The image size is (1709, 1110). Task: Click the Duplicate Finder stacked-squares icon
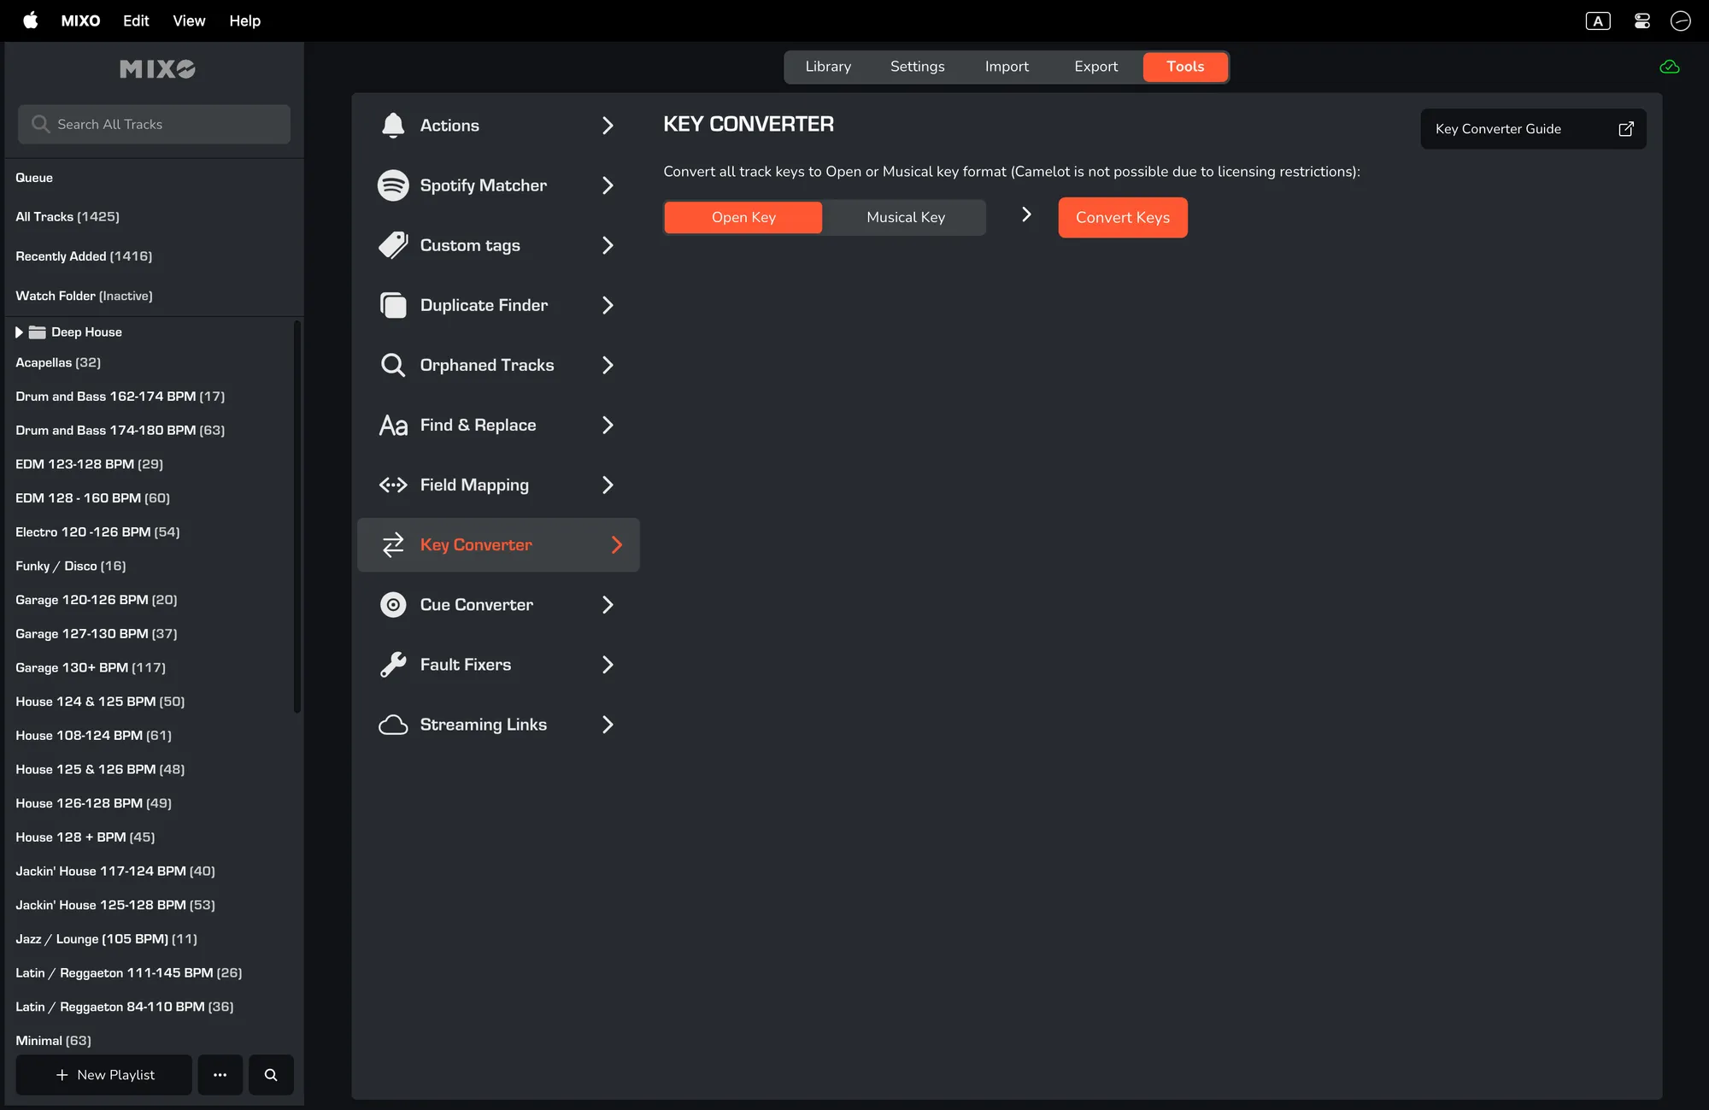click(393, 305)
